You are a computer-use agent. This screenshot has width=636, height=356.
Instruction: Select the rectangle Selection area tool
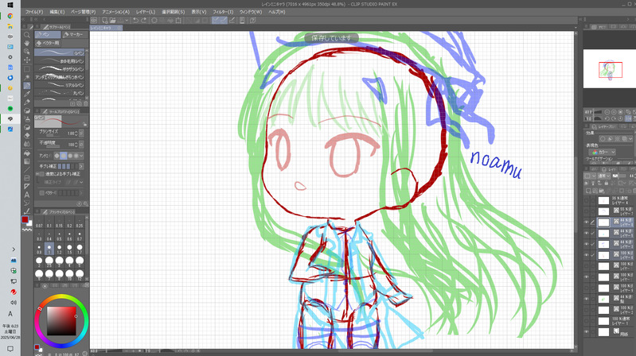[x=27, y=68]
